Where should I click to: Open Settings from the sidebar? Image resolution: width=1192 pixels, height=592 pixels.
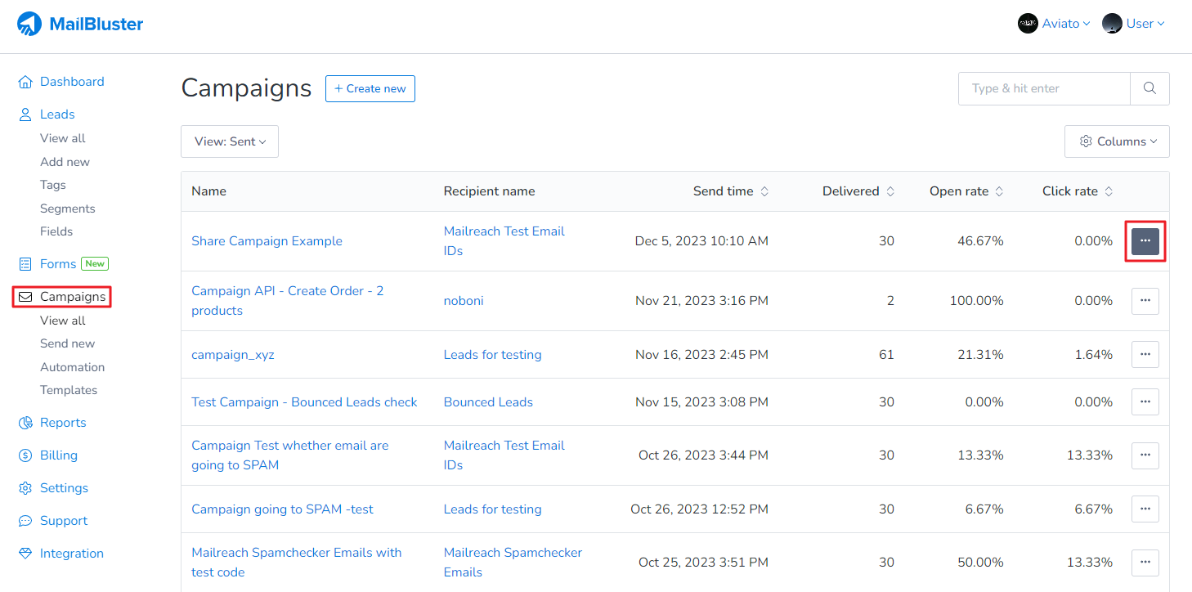pyautogui.click(x=64, y=488)
